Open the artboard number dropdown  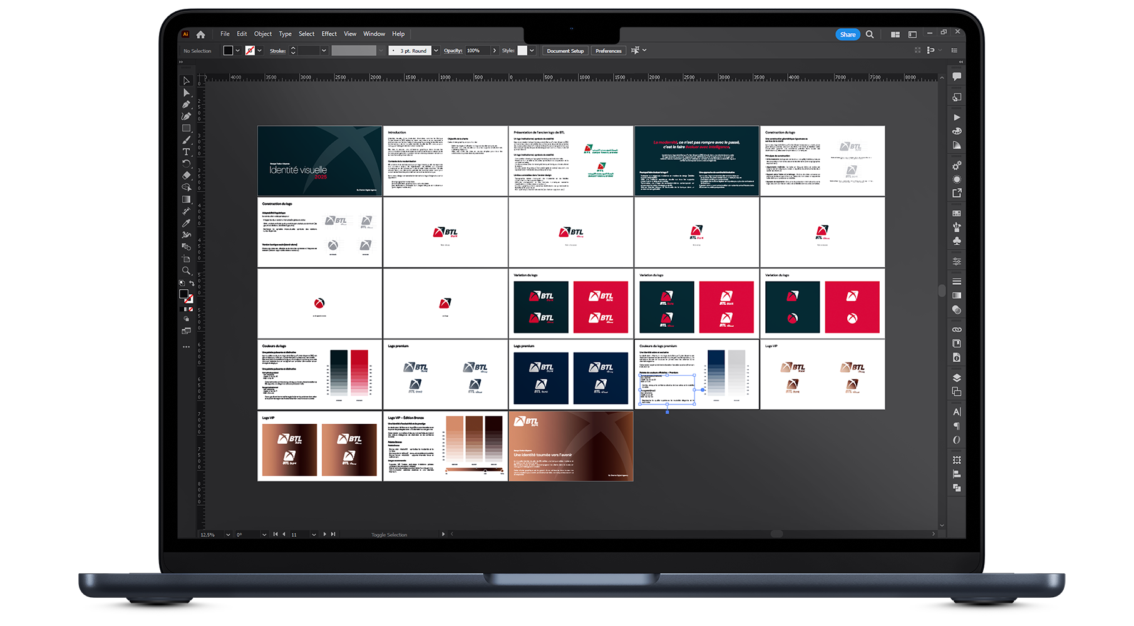coord(314,535)
